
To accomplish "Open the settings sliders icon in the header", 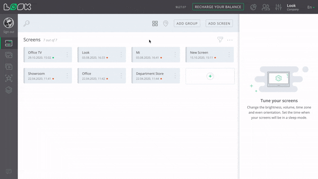I will pyautogui.click(x=279, y=7).
